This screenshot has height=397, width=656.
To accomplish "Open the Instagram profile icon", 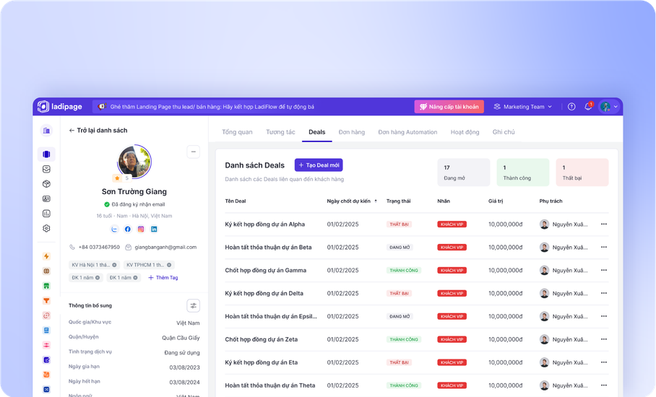I will click(141, 229).
